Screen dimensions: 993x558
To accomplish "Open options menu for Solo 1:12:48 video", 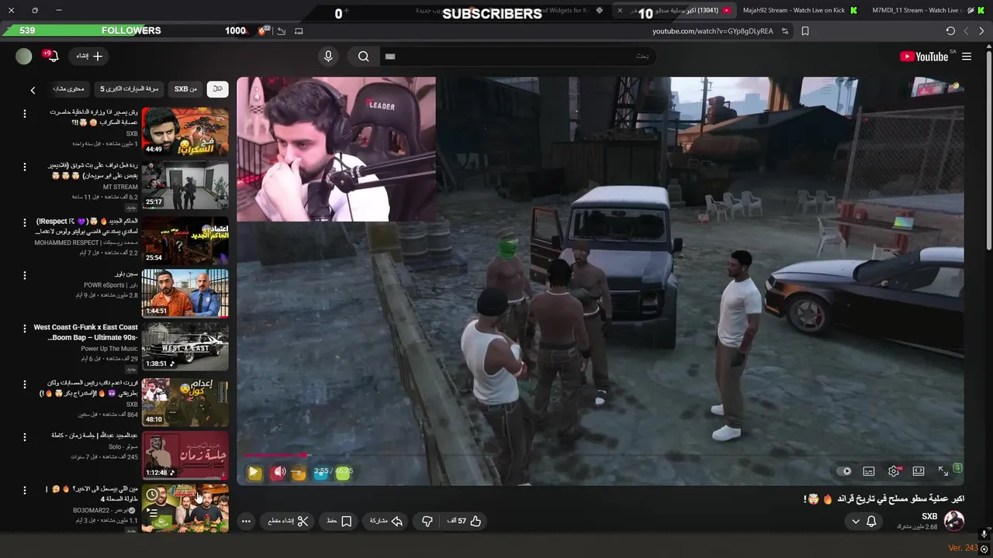I will tap(24, 437).
